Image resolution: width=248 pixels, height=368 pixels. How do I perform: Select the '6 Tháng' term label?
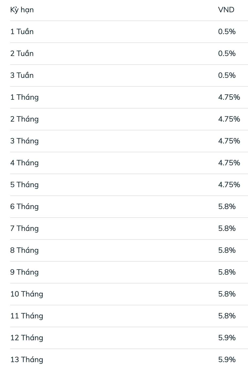pyautogui.click(x=24, y=207)
